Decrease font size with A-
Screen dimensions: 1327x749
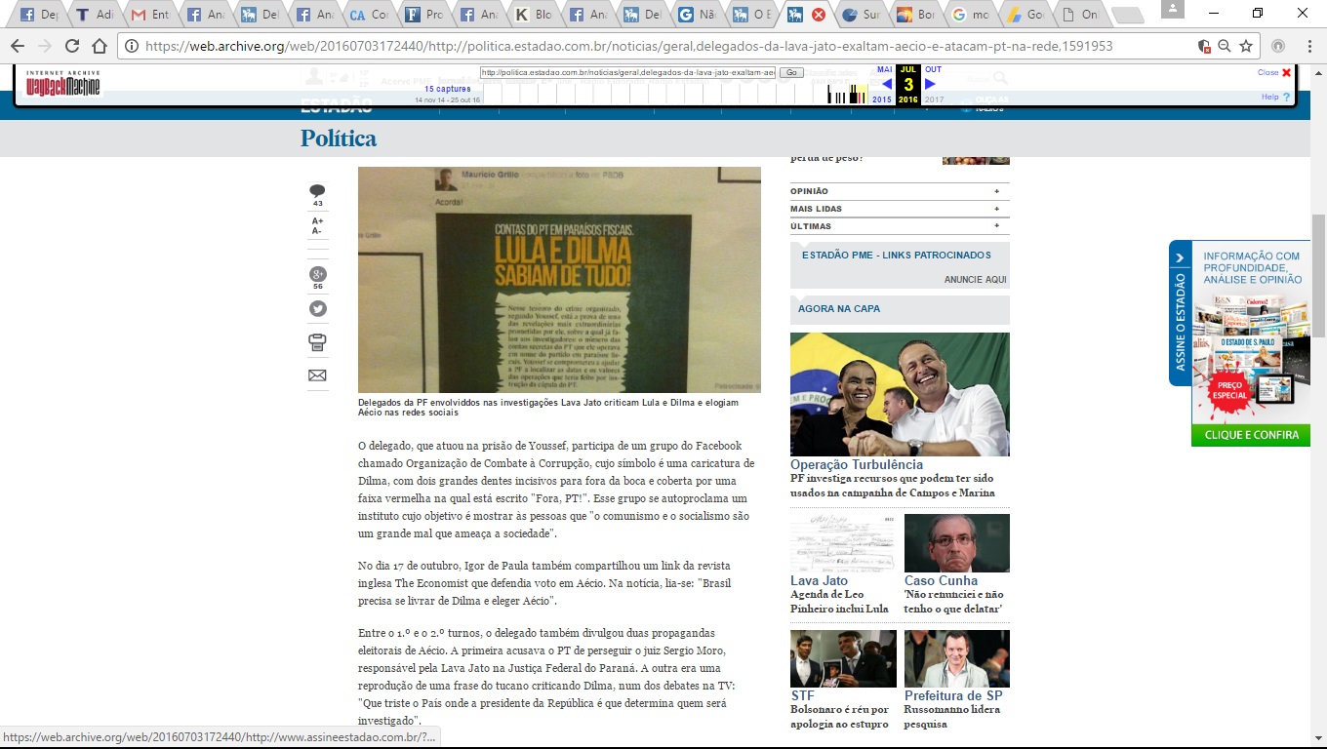tap(317, 232)
